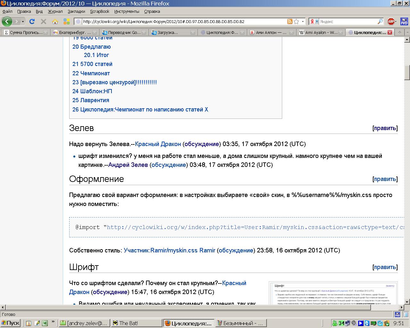Screen dimensions: 410x328
Task: Click the search magnifier in Yandex box
Action: click(x=380, y=21)
